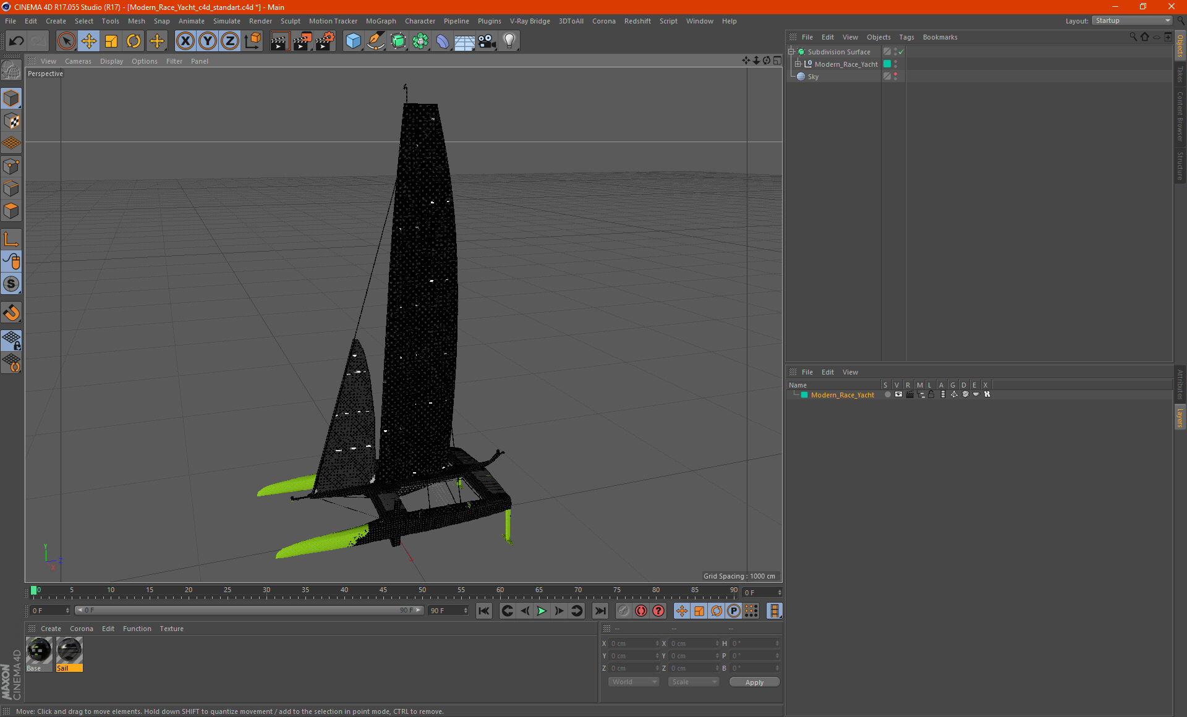
Task: Open the Layers side tab
Action: click(1180, 417)
